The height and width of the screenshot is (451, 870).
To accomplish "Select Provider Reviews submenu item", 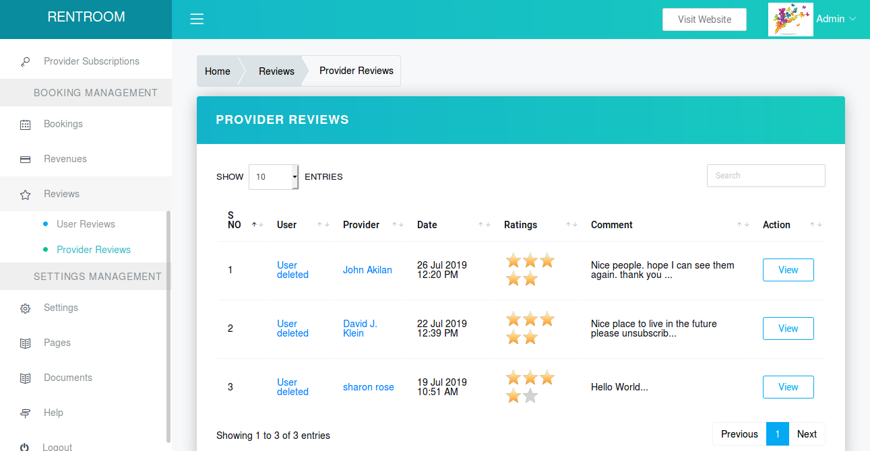I will [94, 250].
